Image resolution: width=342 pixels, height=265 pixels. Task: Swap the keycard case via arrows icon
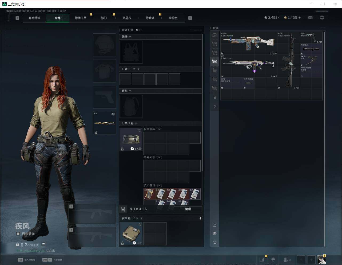140,130
